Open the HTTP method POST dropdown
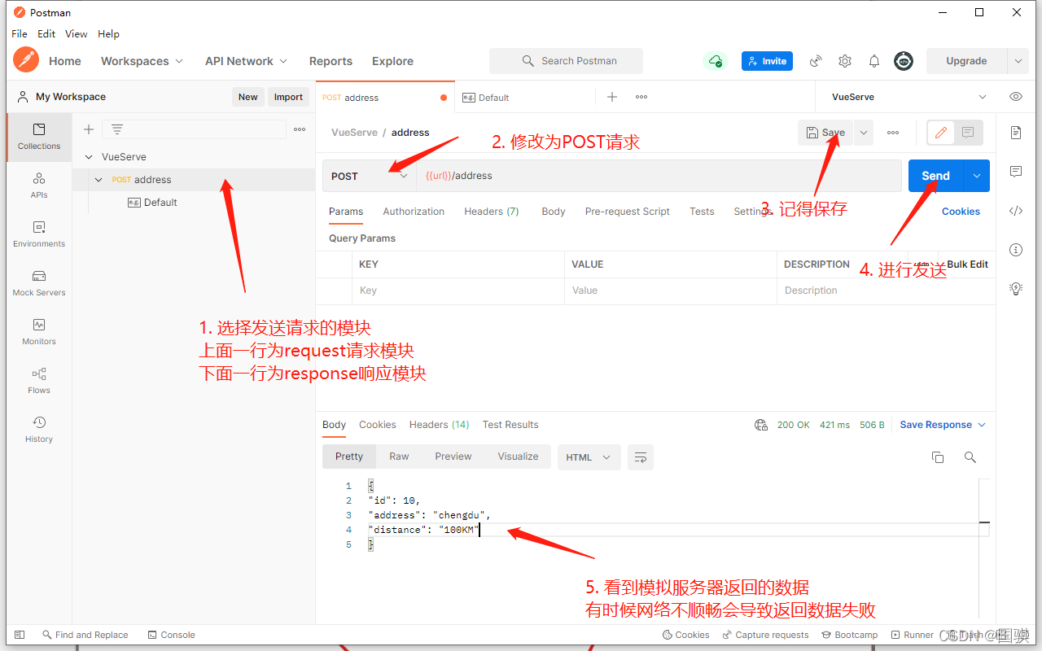 pos(370,176)
